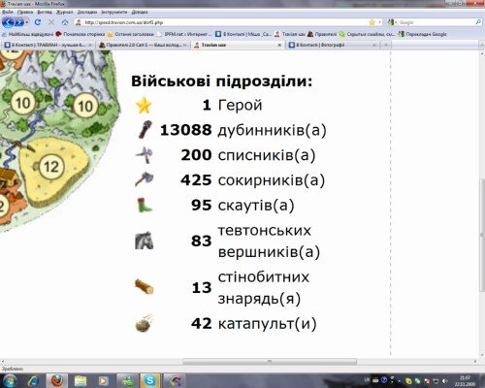Click the Teutonic rider horse icon

(x=144, y=241)
